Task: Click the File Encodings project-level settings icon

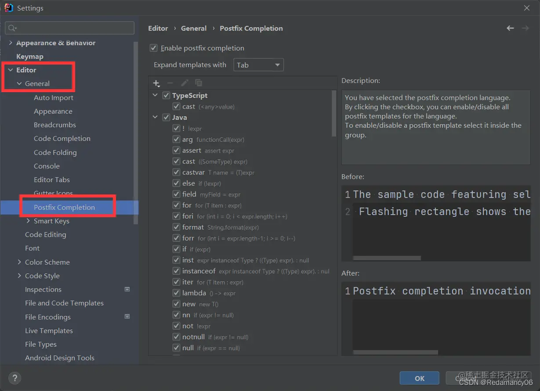Action: pos(127,316)
